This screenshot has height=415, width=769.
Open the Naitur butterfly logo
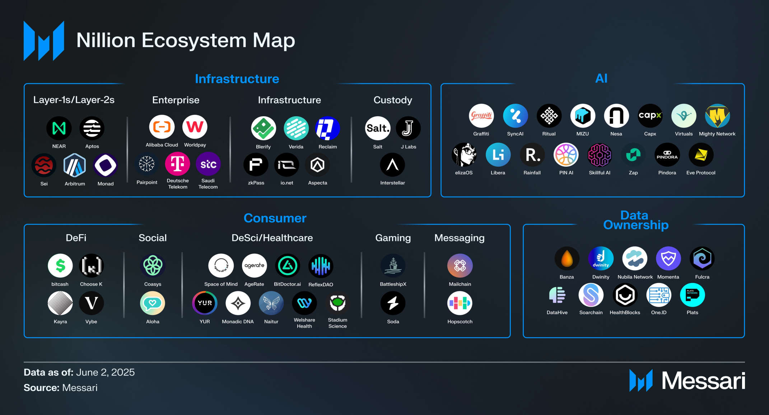point(271,303)
